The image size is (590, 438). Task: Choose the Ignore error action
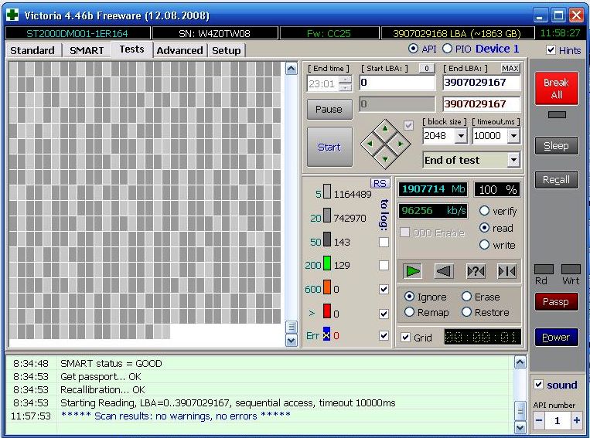pyautogui.click(x=409, y=297)
